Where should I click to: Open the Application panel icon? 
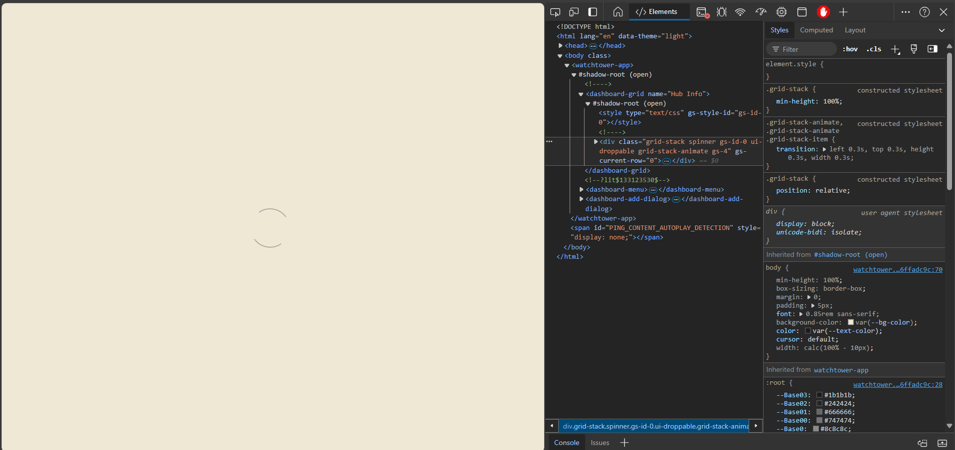click(802, 12)
